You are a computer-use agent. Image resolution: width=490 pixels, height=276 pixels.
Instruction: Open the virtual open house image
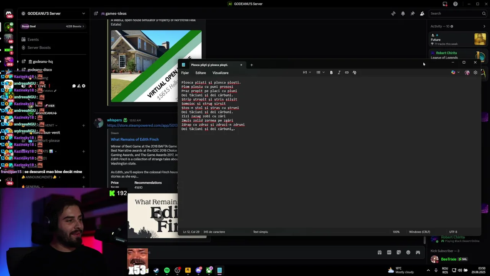156,66
